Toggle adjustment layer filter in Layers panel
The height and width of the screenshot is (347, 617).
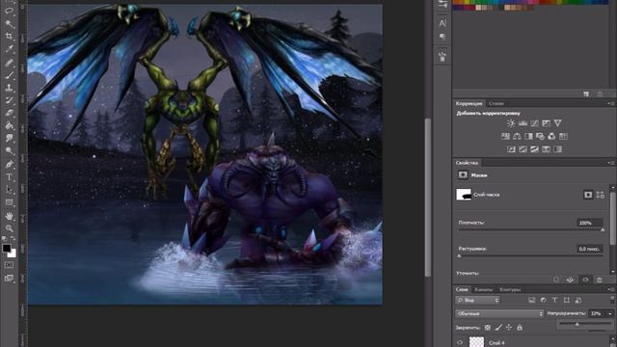(544, 300)
